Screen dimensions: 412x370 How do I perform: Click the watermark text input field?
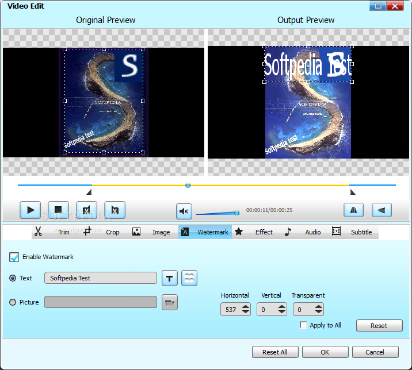(101, 278)
